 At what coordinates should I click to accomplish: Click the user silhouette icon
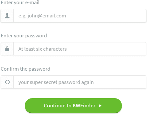pyautogui.click(x=7, y=16)
